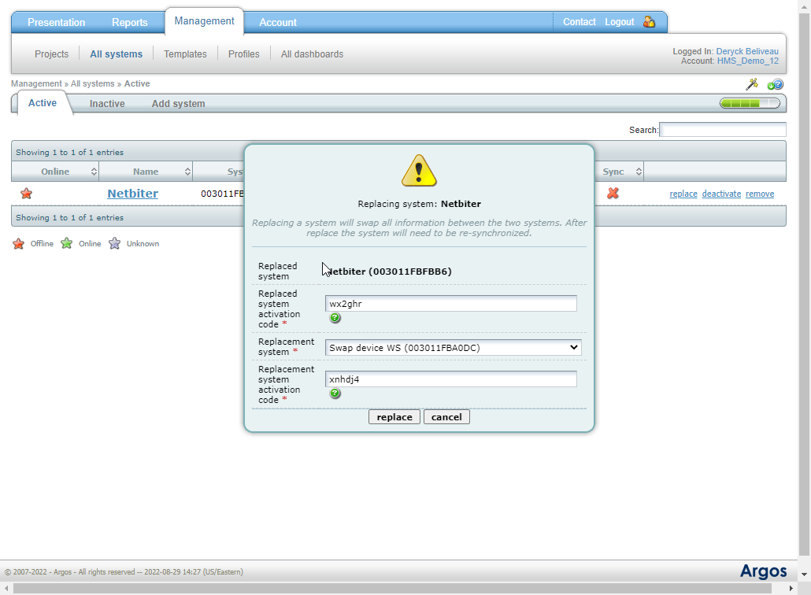
Task: Click the remove link in Netbiter row
Action: click(x=760, y=194)
